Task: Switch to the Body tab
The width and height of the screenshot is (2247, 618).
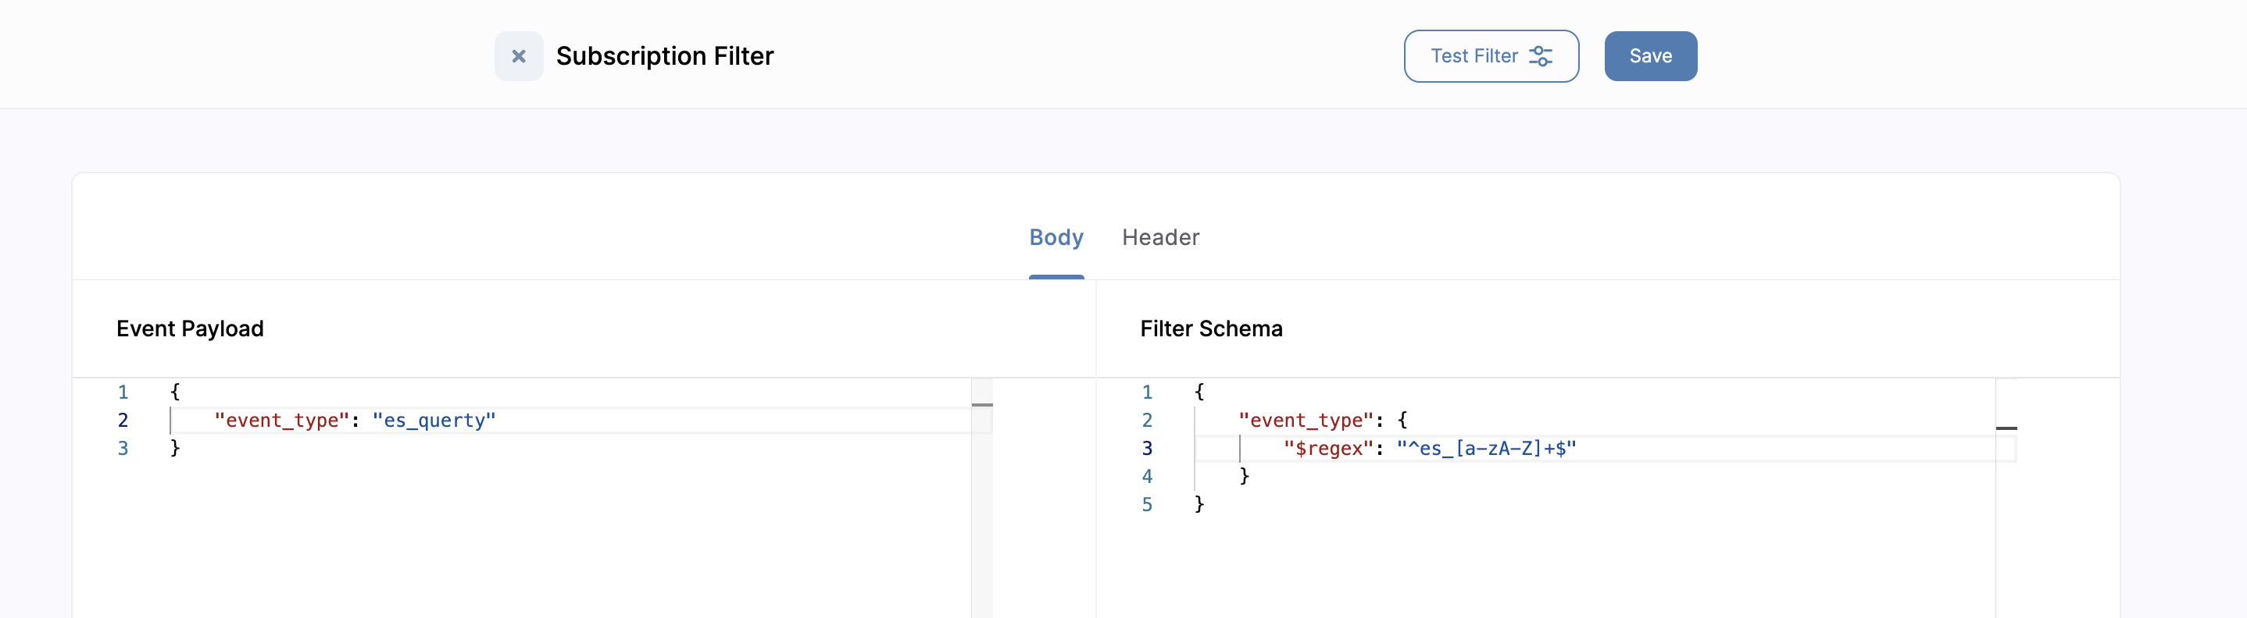Action: pyautogui.click(x=1056, y=237)
